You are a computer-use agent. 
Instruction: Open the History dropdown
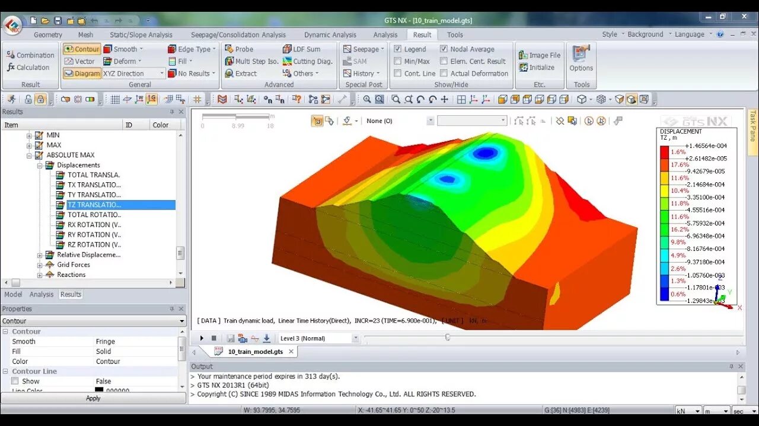[x=362, y=73]
